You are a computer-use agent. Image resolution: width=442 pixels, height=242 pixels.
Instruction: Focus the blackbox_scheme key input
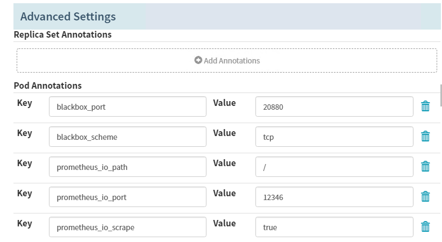[127, 137]
